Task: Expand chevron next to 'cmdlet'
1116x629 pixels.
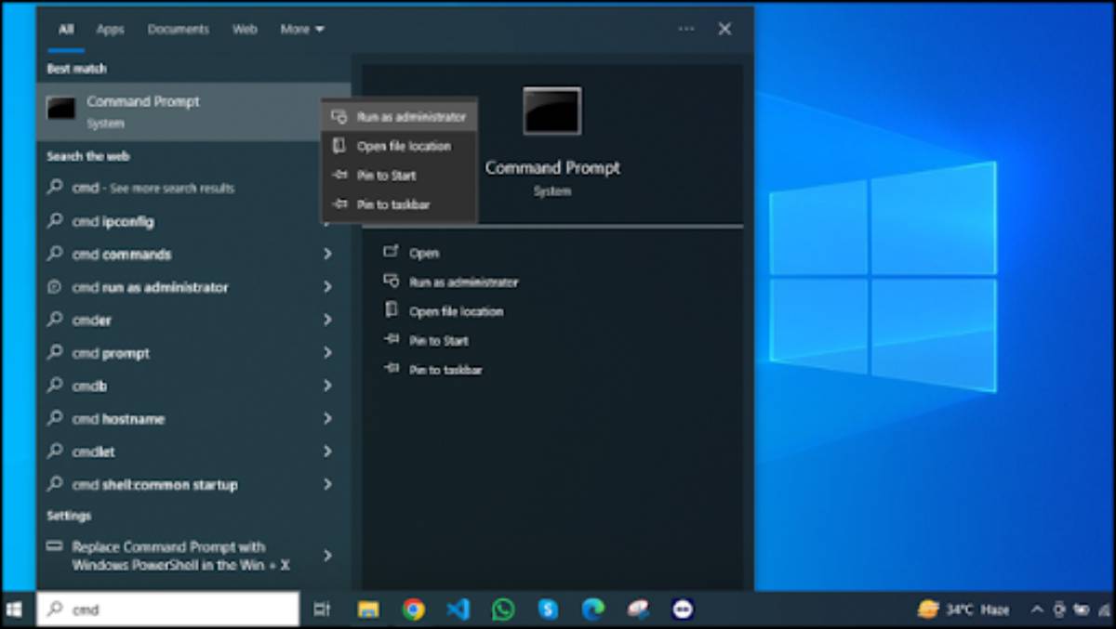Action: (327, 452)
